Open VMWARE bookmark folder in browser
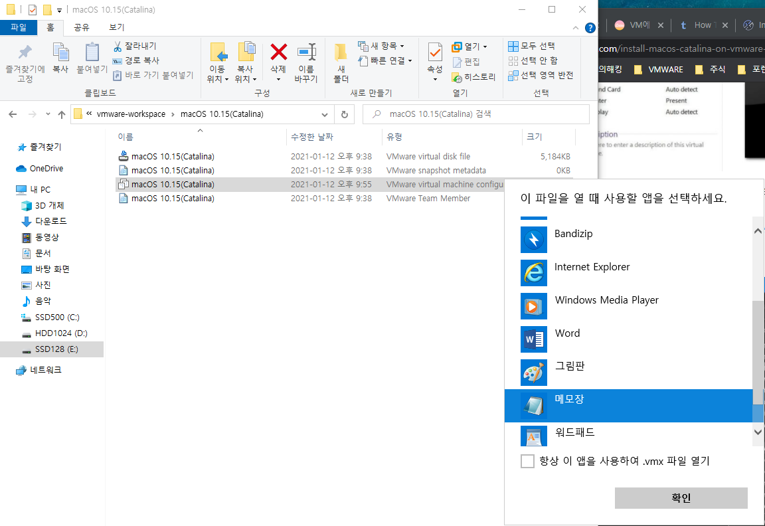This screenshot has width=765, height=526. click(659, 69)
